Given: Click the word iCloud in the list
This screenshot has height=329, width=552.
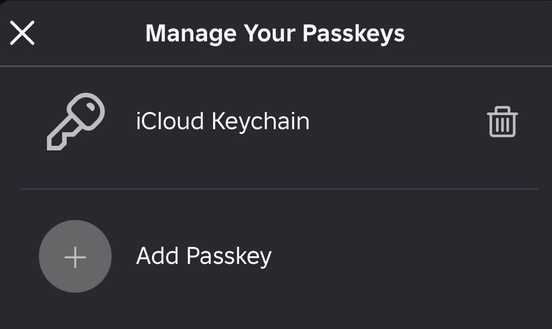Looking at the screenshot, I should click(x=170, y=121).
